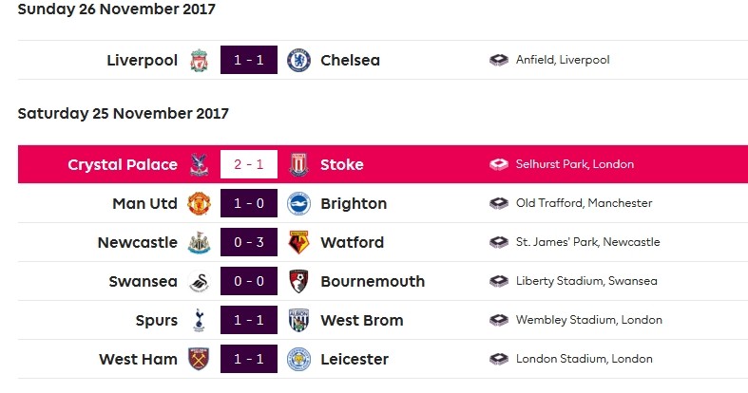
Task: Click Wembley Stadium, London venue text
Action: tap(588, 320)
